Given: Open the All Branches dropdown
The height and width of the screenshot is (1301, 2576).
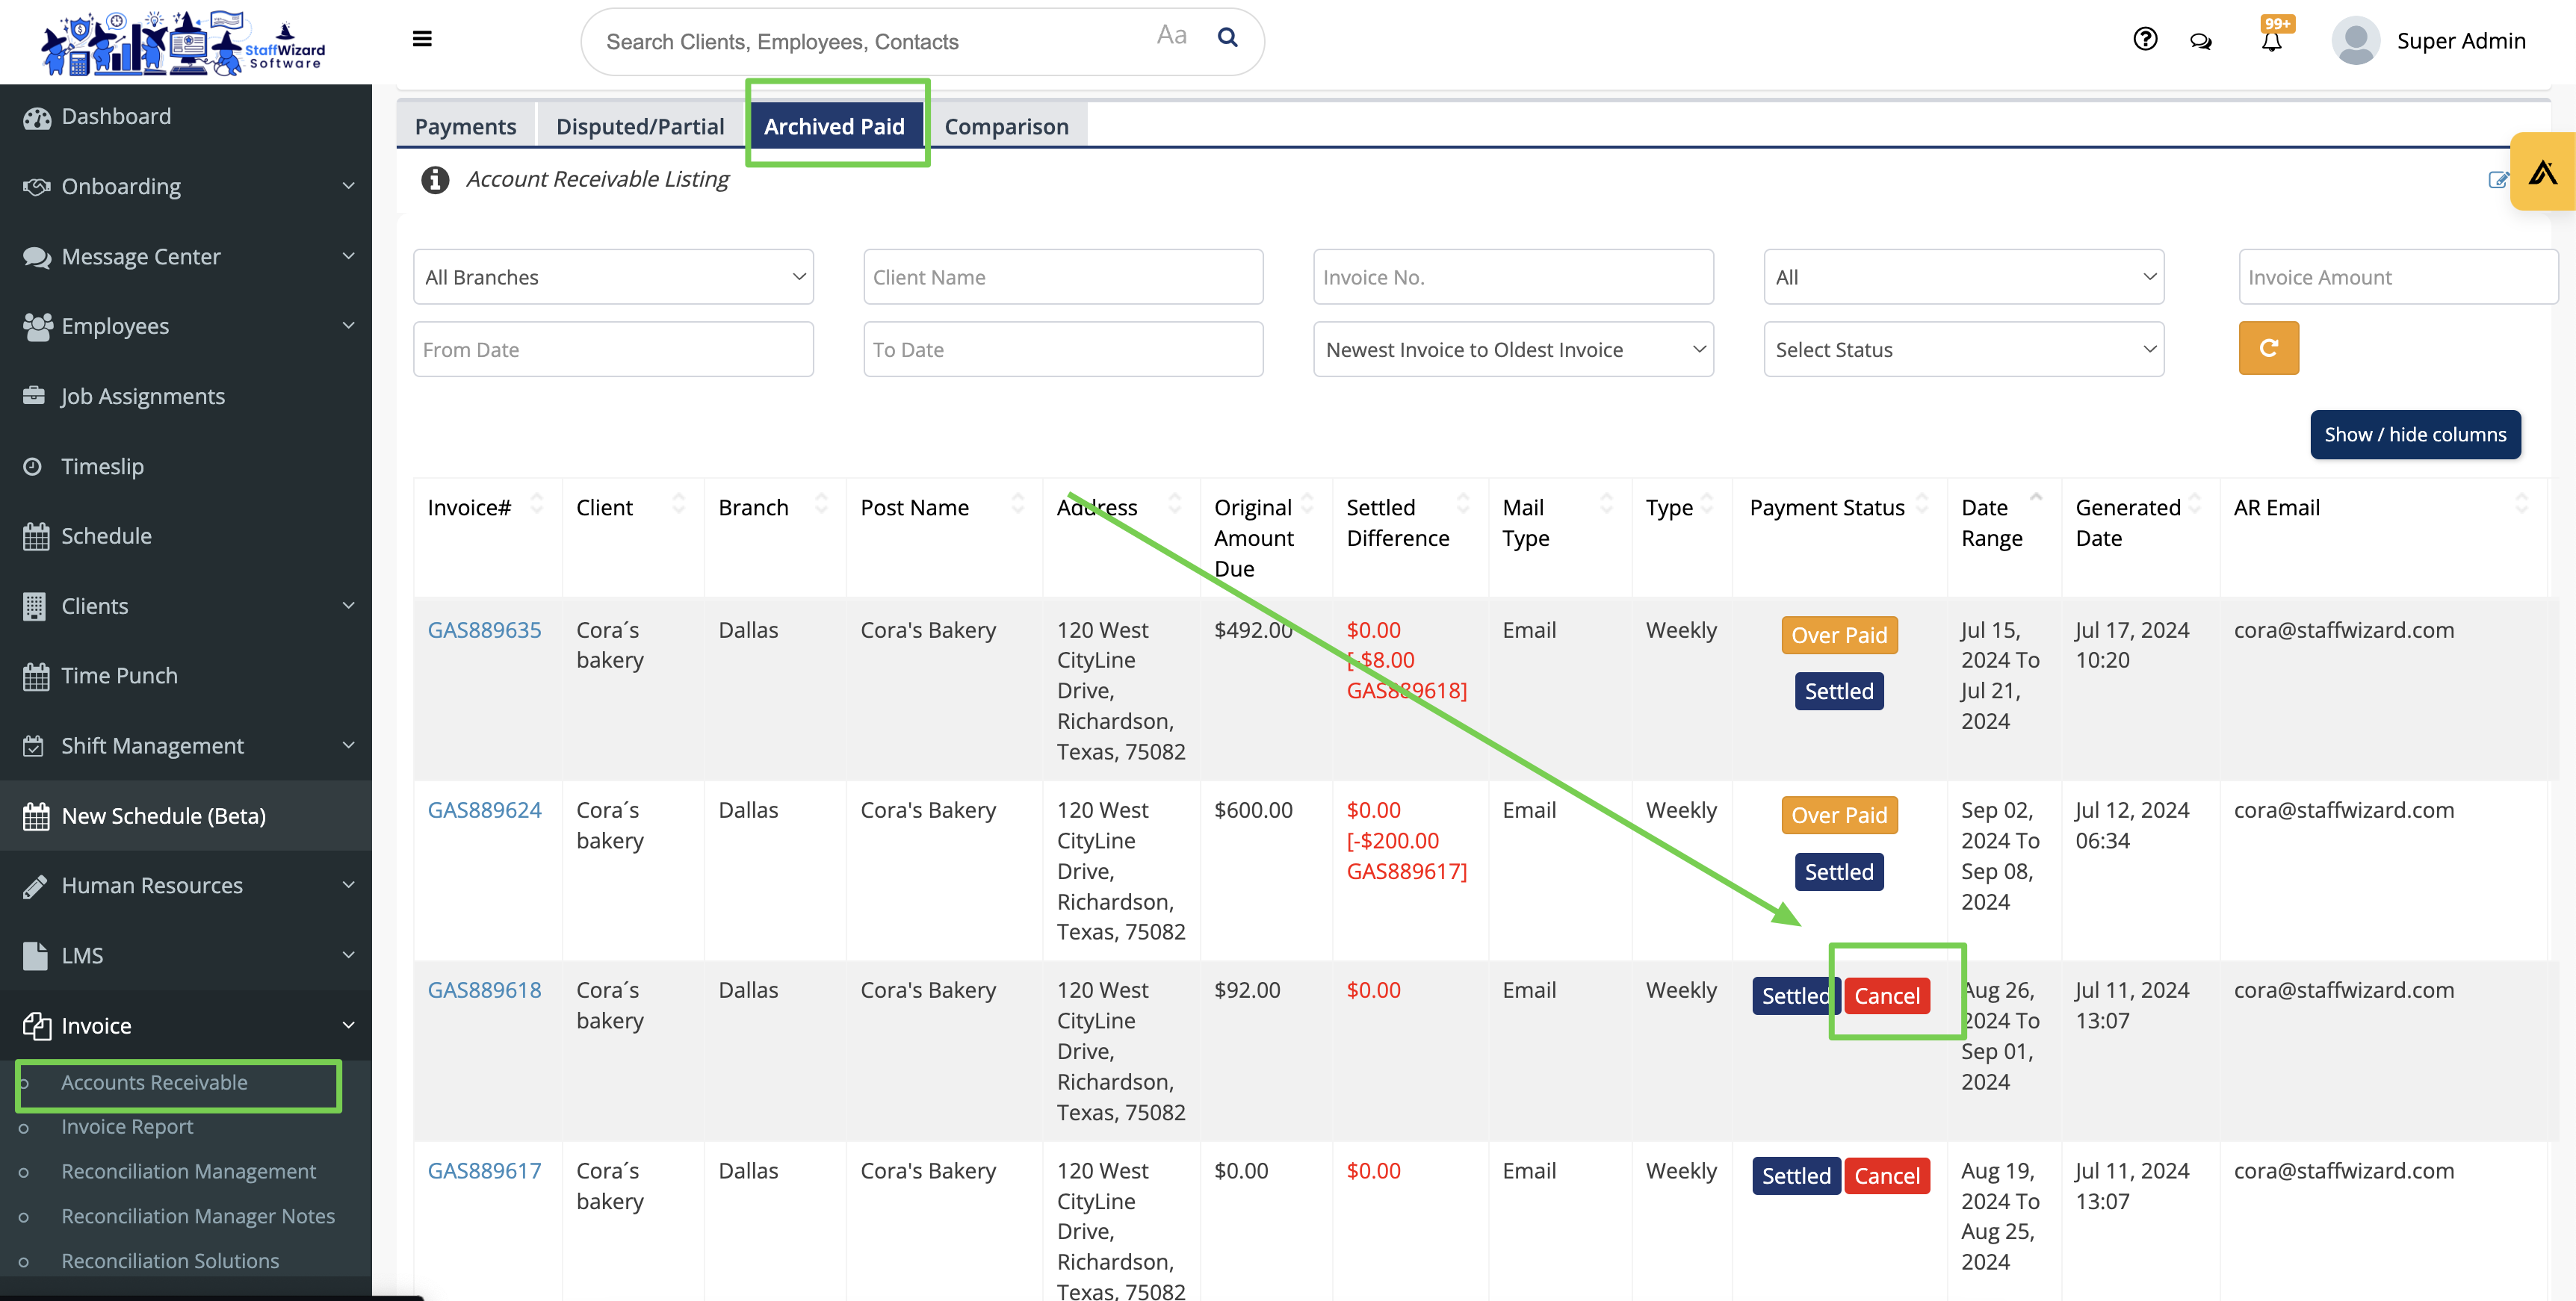Looking at the screenshot, I should click(x=613, y=277).
